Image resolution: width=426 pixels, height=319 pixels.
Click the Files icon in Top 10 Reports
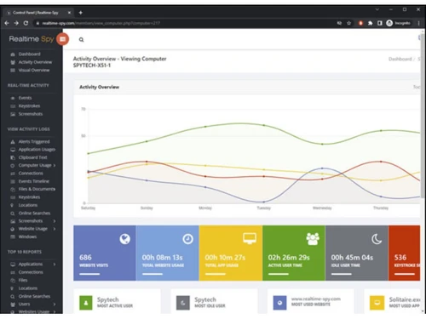tap(13, 280)
